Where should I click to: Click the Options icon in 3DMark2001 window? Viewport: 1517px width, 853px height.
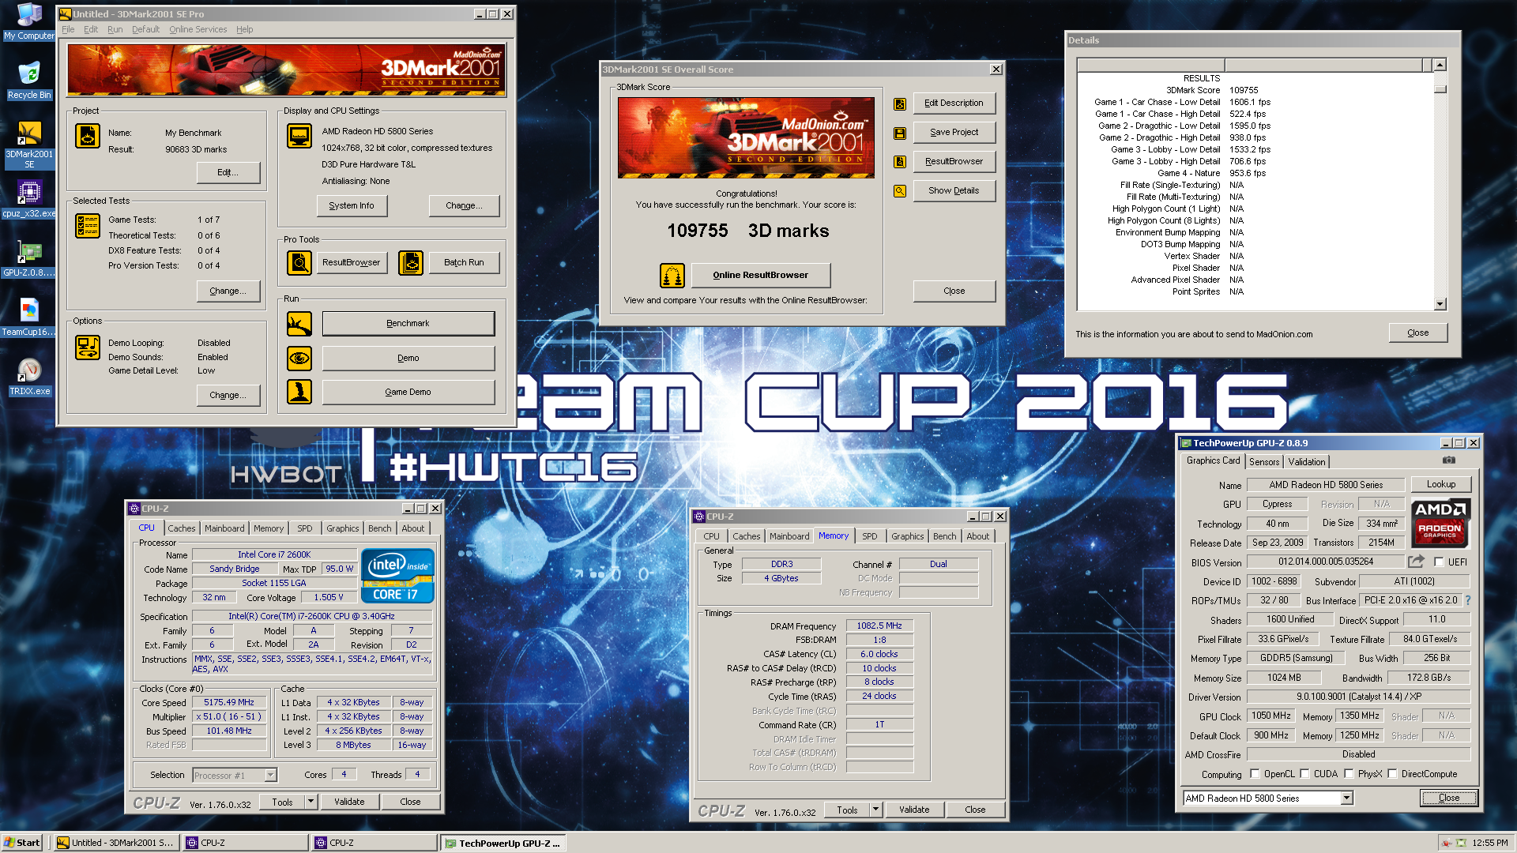click(88, 347)
